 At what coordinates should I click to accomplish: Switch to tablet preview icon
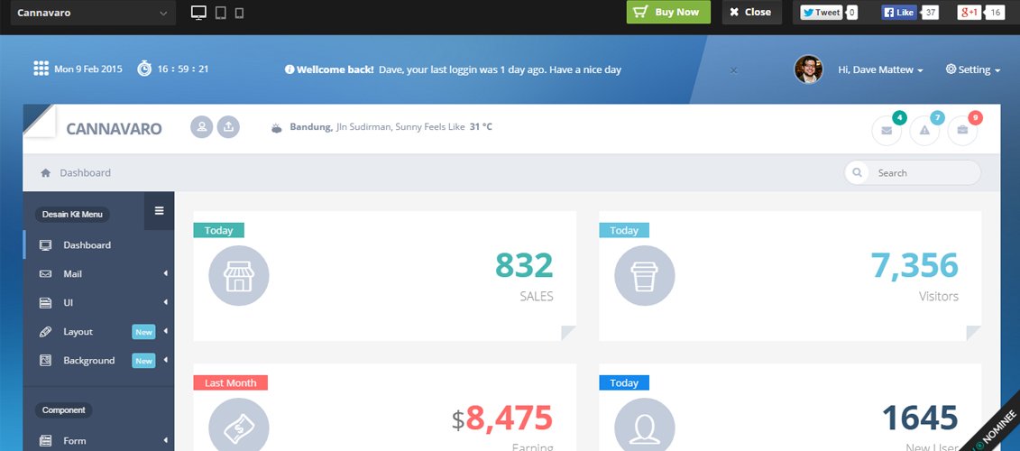(221, 13)
